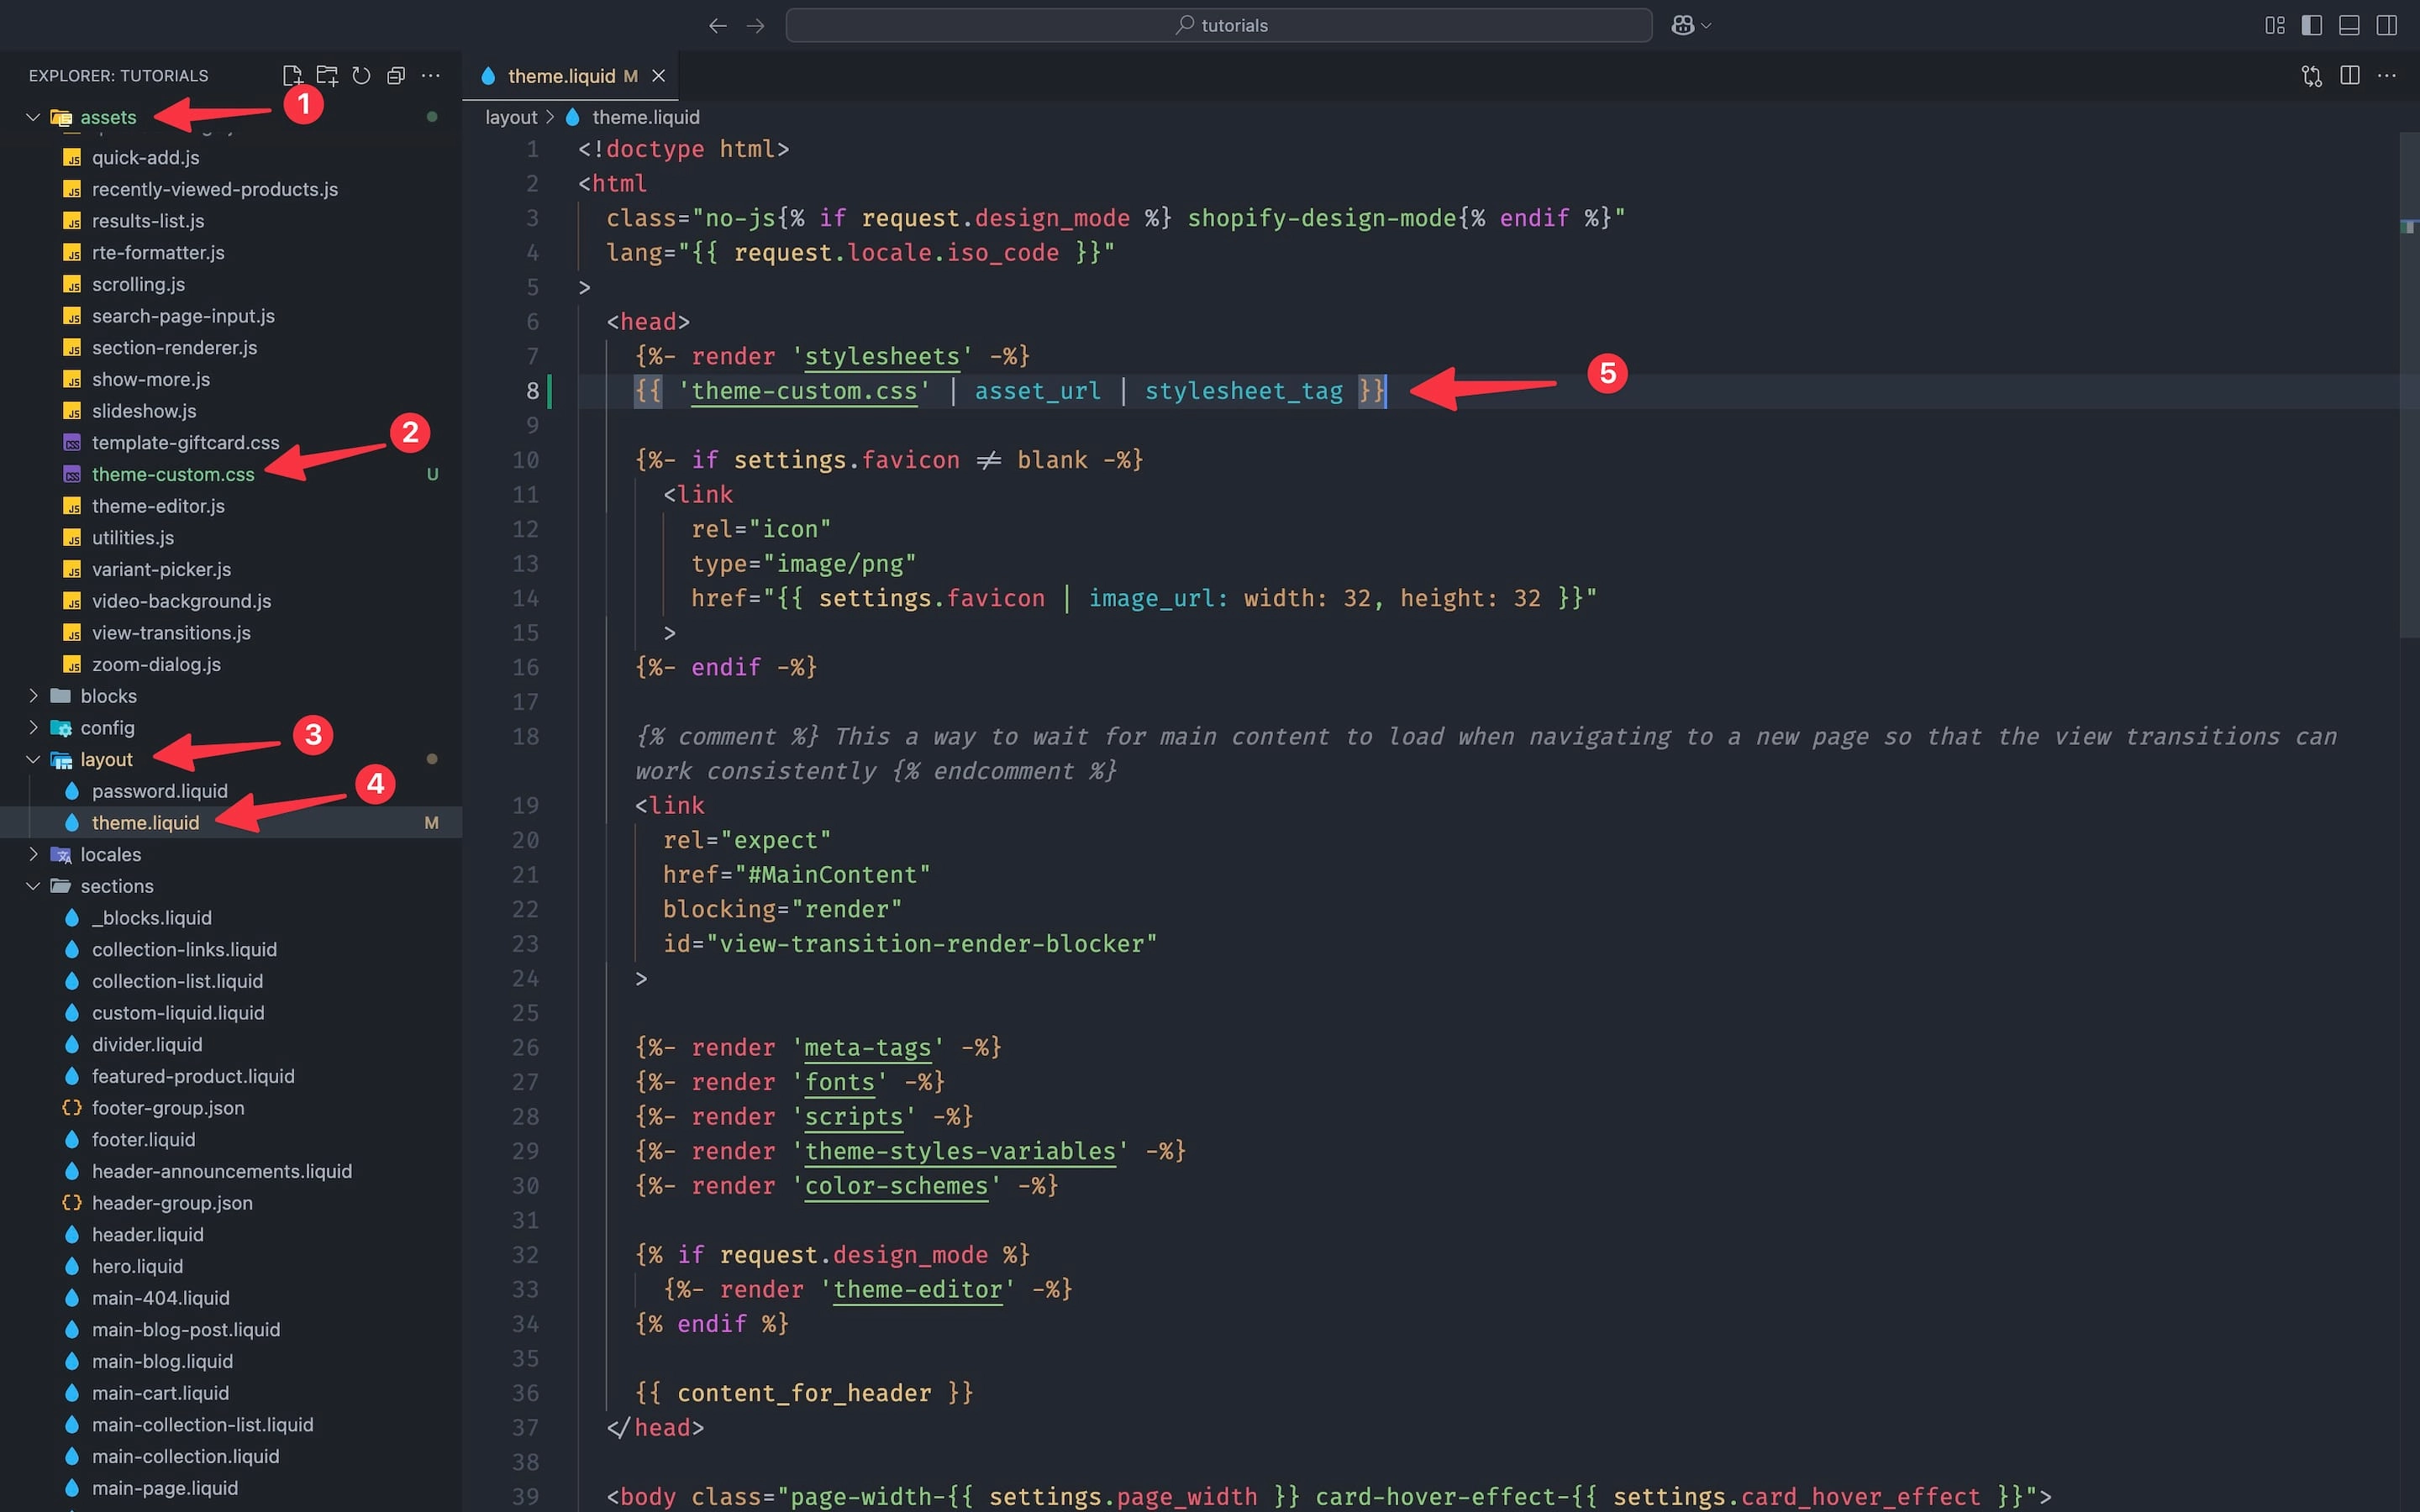Open the Copilot chat icon

[1683, 25]
